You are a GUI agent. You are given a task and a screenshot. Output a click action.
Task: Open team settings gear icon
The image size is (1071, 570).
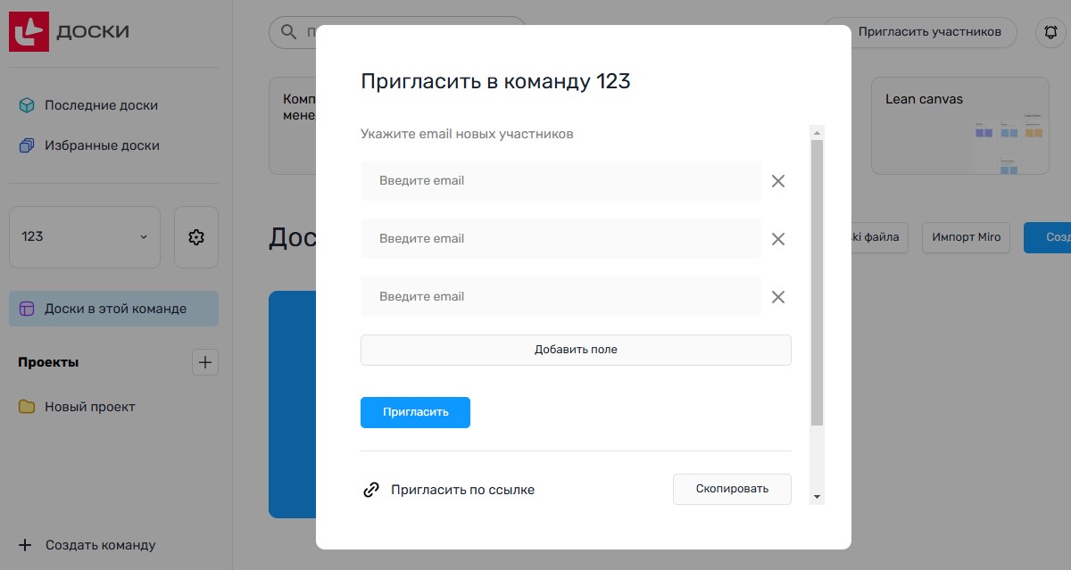point(196,237)
